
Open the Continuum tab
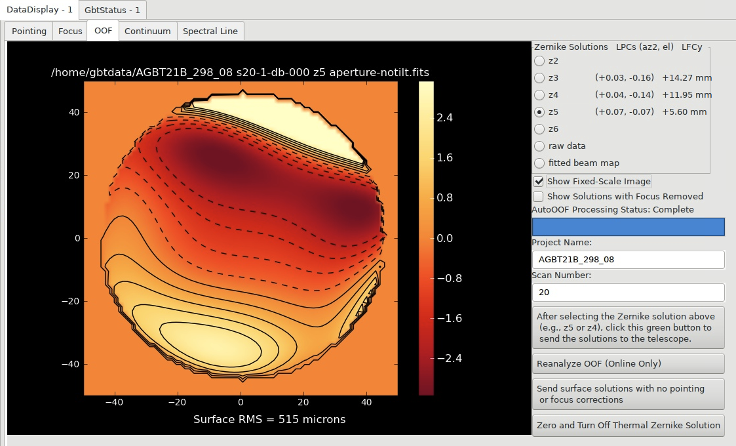pyautogui.click(x=147, y=31)
